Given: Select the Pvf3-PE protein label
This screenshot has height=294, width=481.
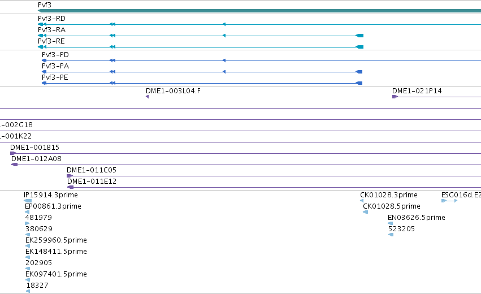Looking at the screenshot, I should click(x=55, y=77).
